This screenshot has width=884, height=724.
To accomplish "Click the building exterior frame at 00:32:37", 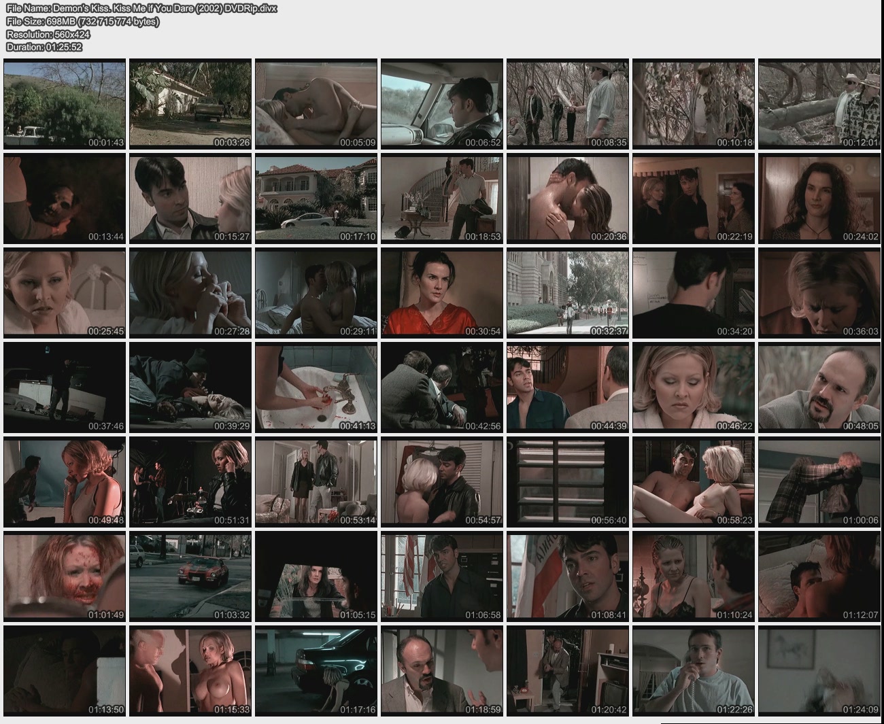I will (x=568, y=293).
